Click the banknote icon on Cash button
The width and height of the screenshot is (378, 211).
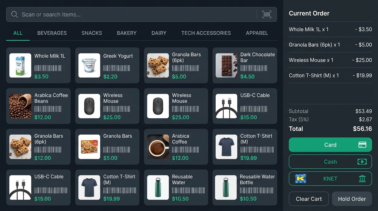coord(362,162)
